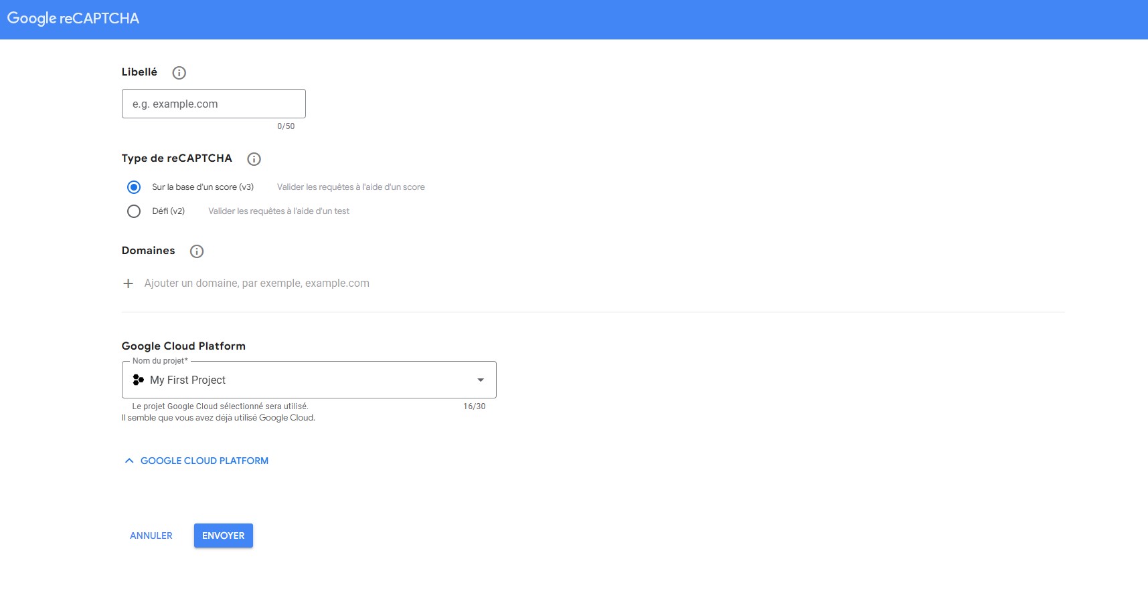Select the score-based v3 radio button
This screenshot has height=589, width=1148.
click(x=134, y=187)
